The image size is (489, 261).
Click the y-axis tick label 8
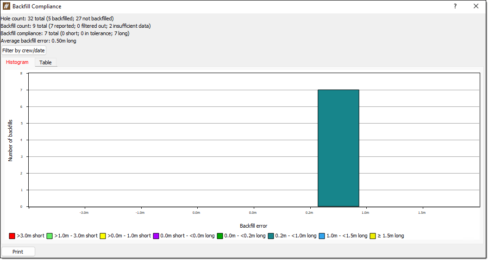[21, 73]
